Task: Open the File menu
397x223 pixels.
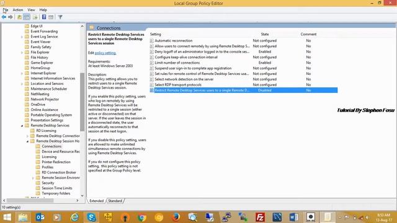Action: tap(6, 10)
